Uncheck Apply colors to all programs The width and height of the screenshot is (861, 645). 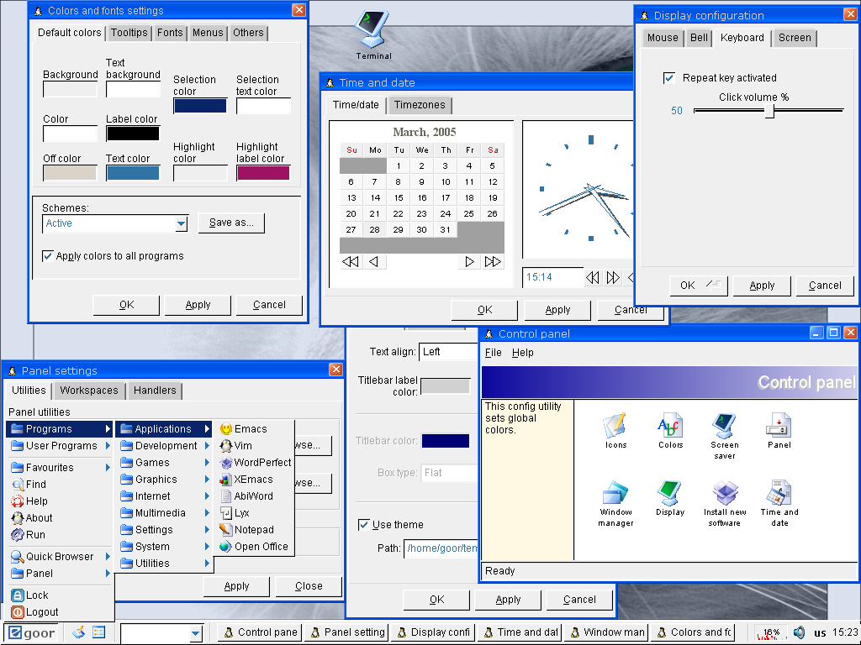coord(48,256)
